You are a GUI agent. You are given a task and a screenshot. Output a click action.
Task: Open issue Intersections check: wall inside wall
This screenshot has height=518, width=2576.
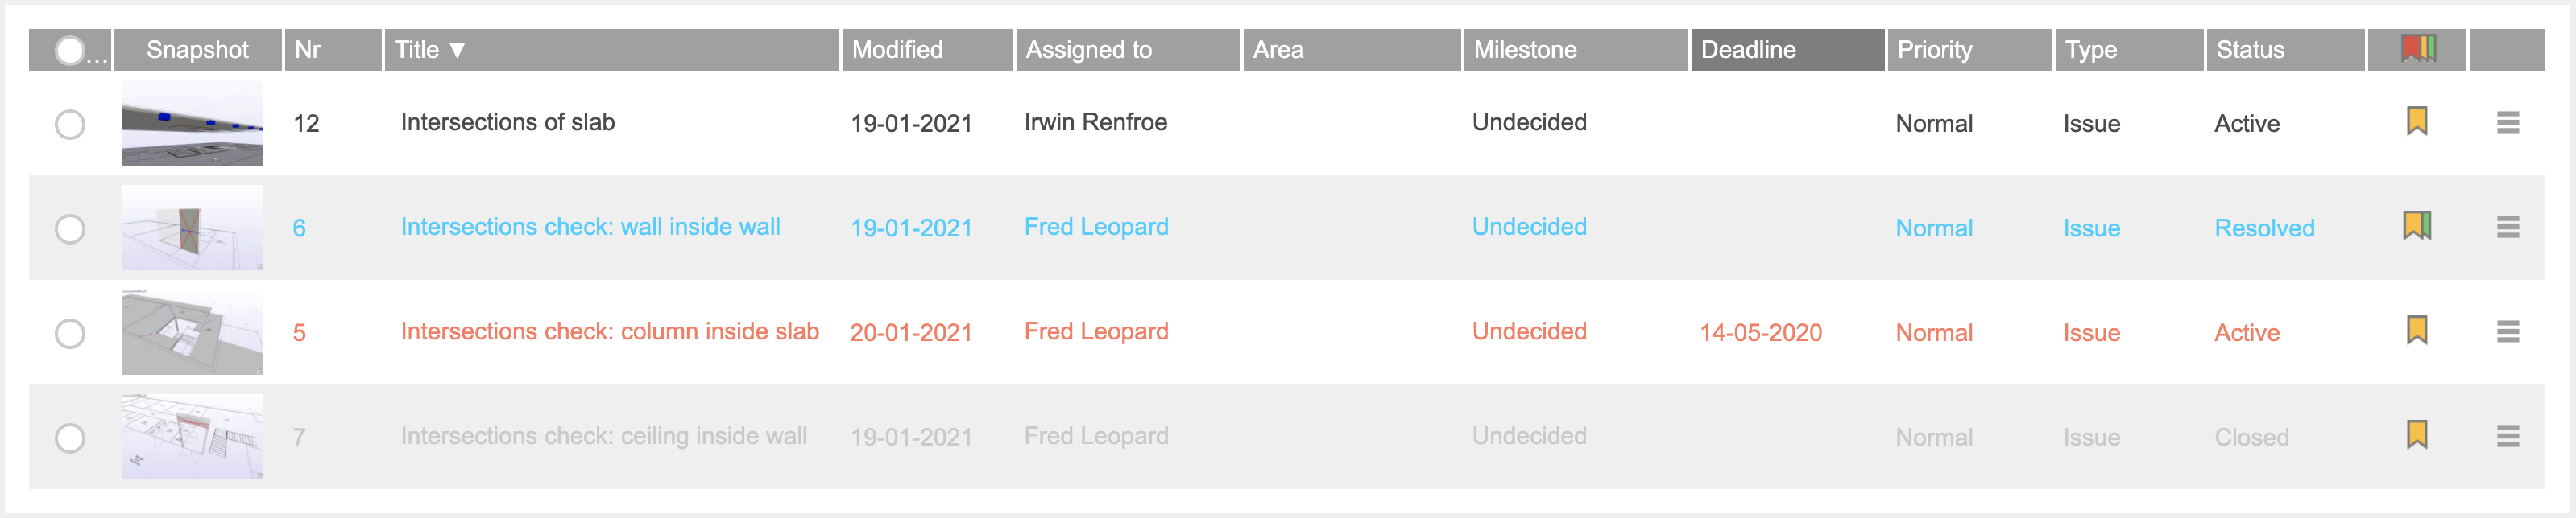pos(590,228)
